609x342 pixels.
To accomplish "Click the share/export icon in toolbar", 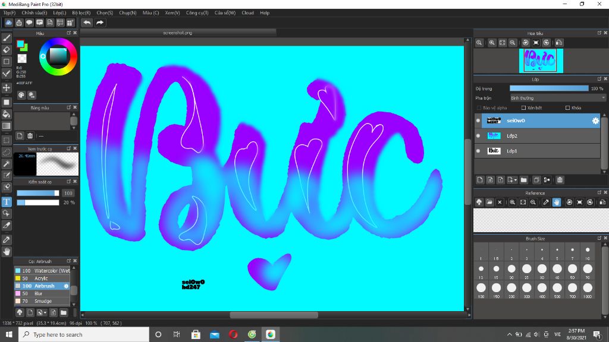I will click(18, 23).
